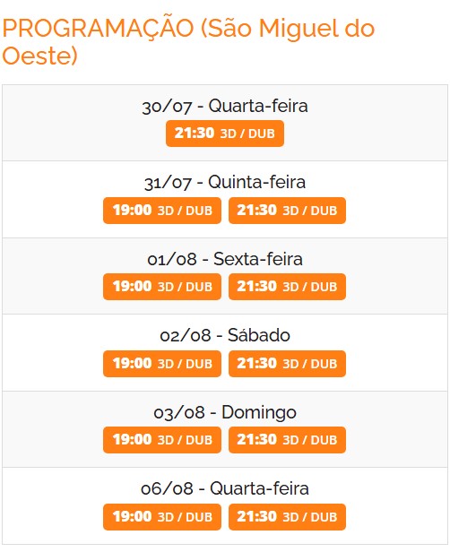Choose the 19:00 3D/DUB session on 31/07
Screen dimensions: 450x552
coord(162,211)
